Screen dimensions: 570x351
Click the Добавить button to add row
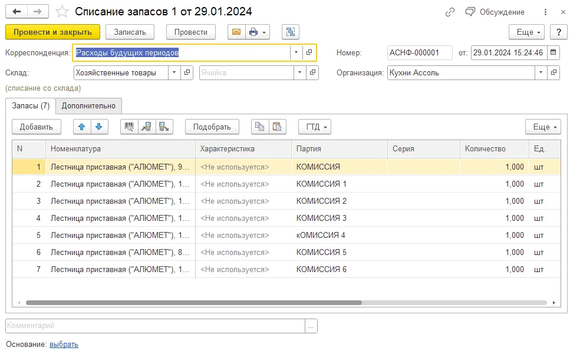pos(37,127)
